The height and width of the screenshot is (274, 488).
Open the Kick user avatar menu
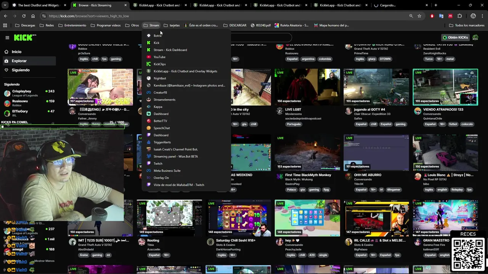(x=475, y=37)
